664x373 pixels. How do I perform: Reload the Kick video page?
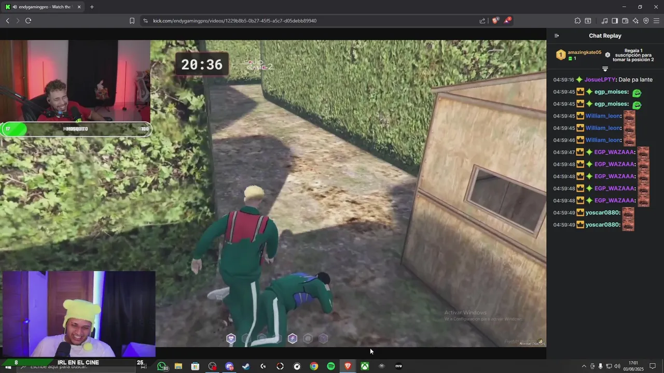[28, 21]
